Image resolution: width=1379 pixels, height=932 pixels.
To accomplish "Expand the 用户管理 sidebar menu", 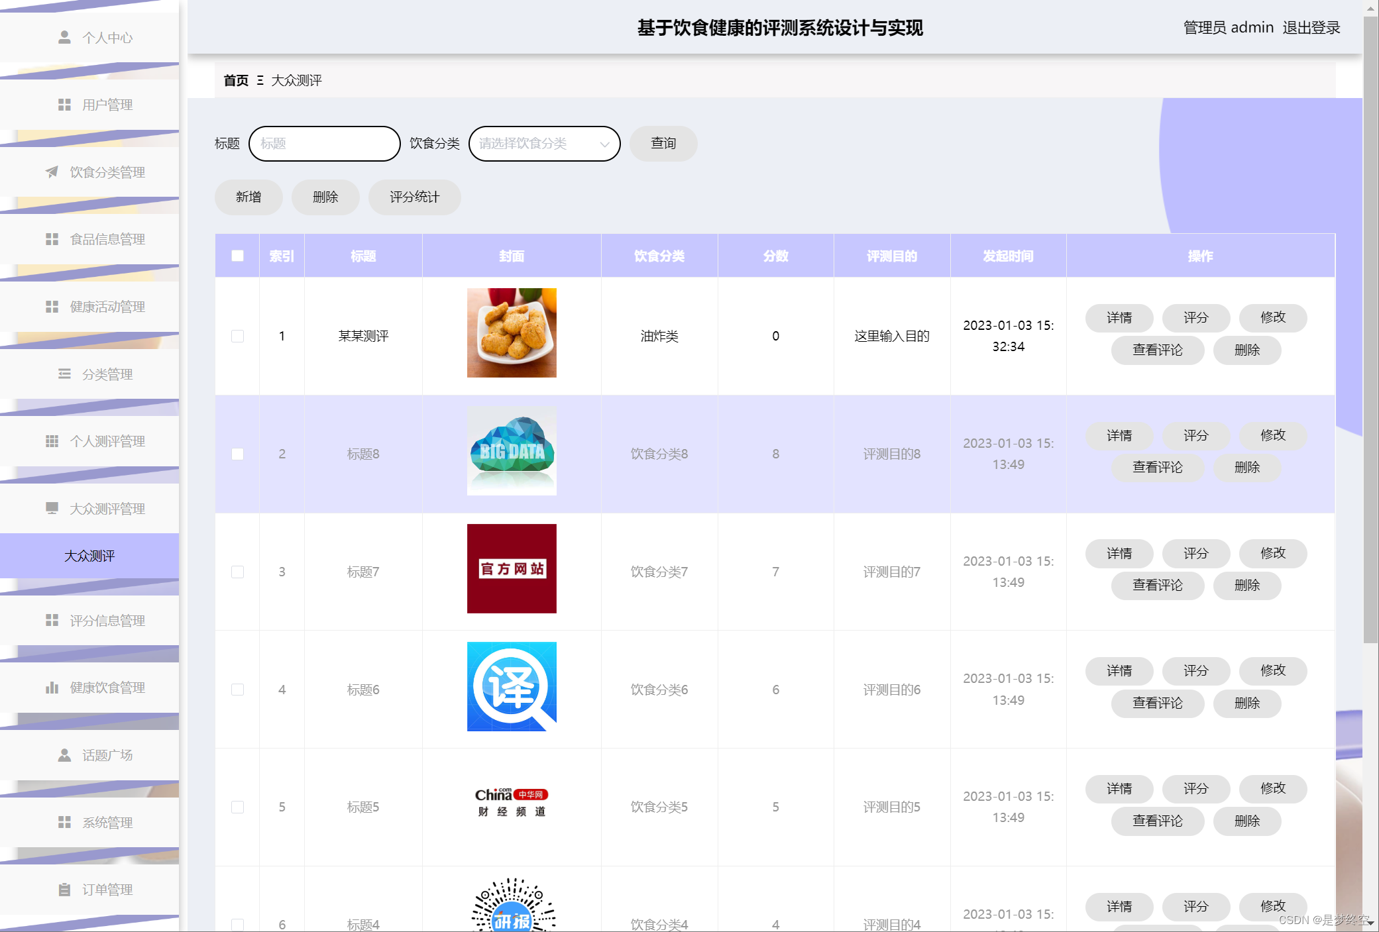I will (x=89, y=105).
